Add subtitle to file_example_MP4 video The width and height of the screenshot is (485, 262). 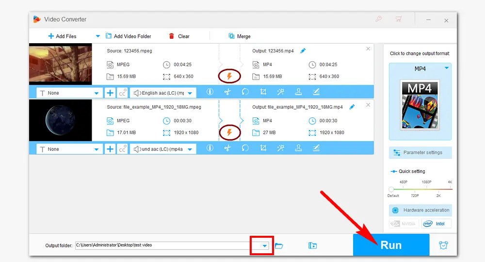click(110, 149)
